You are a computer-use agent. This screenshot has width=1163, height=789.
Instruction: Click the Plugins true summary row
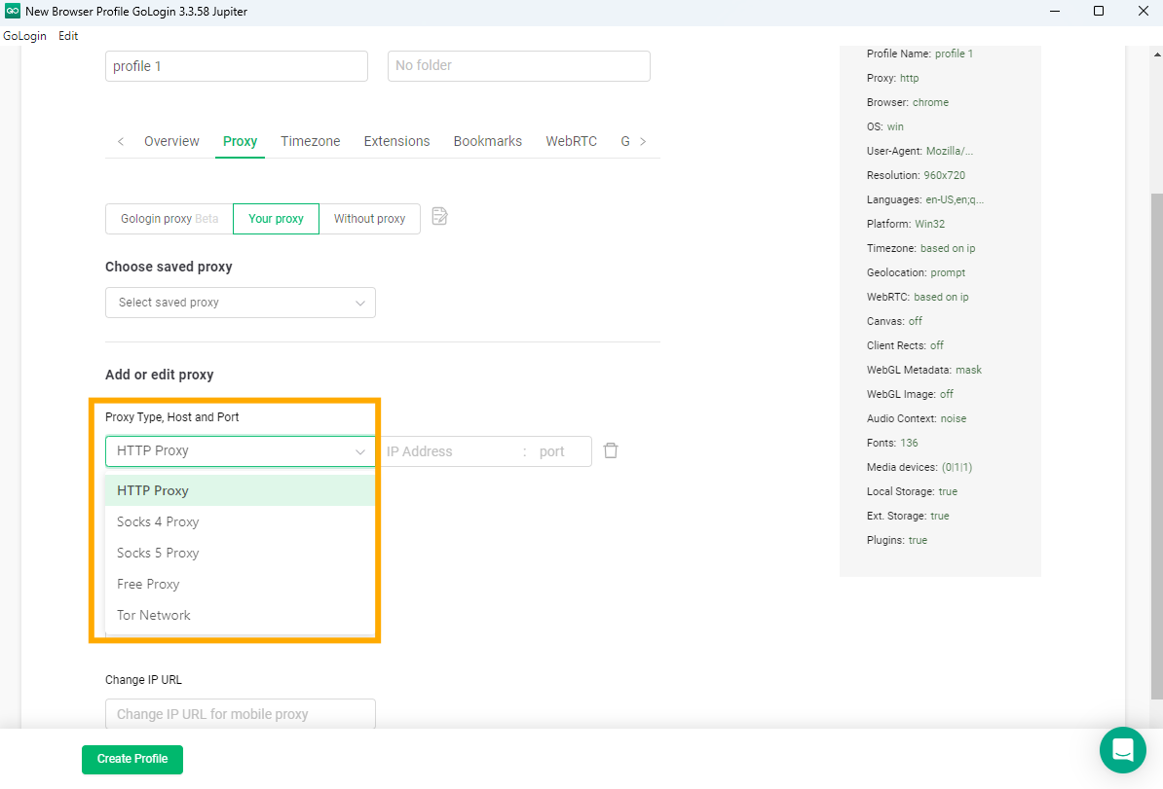pyautogui.click(x=897, y=540)
